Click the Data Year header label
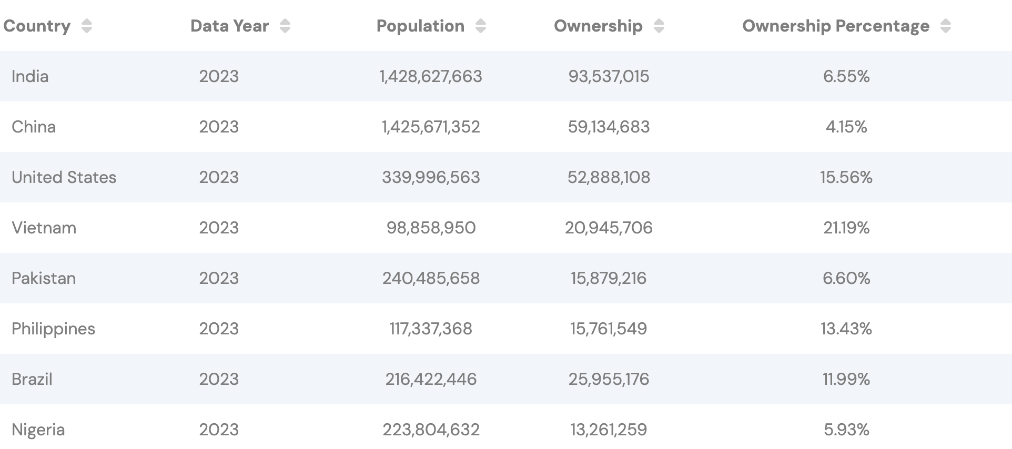 (229, 26)
